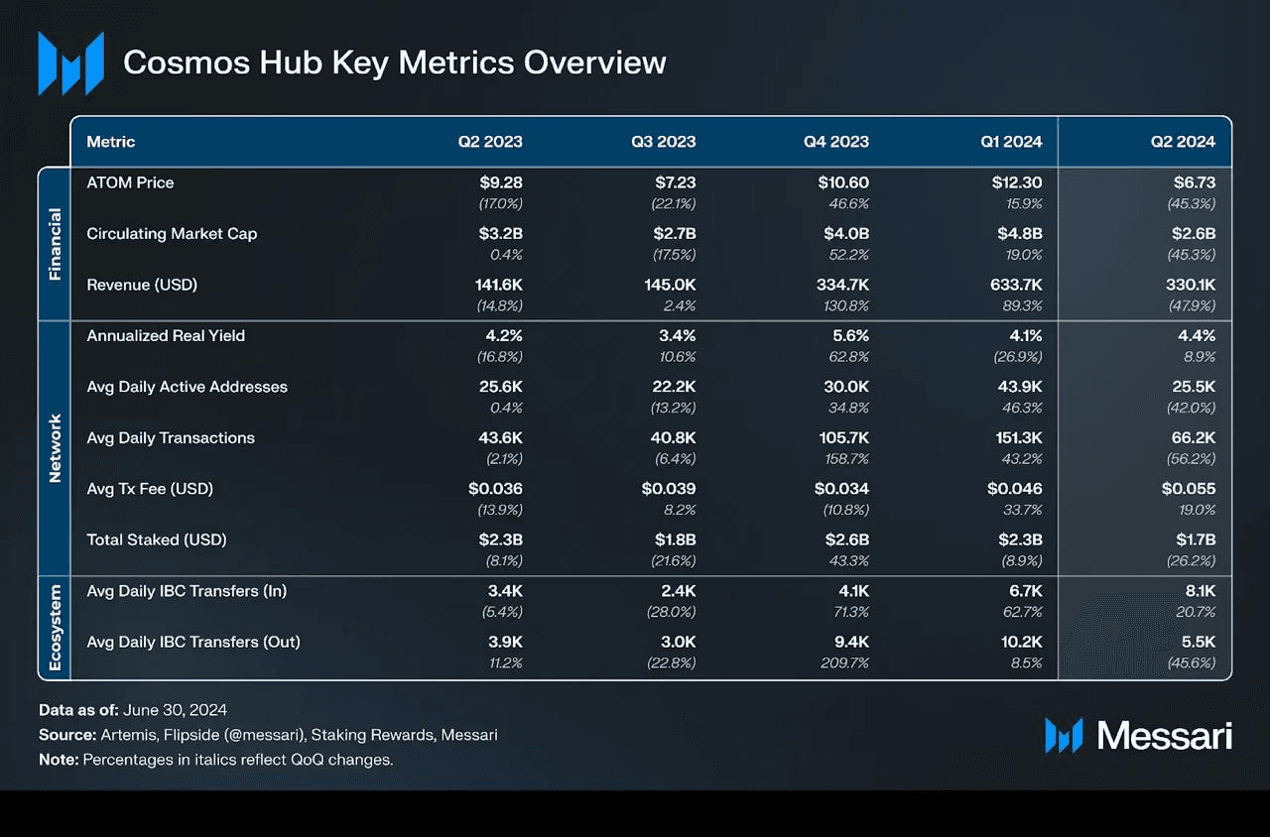Image resolution: width=1270 pixels, height=837 pixels.
Task: Select the Avg Daily Transactions row label
Action: 171,438
